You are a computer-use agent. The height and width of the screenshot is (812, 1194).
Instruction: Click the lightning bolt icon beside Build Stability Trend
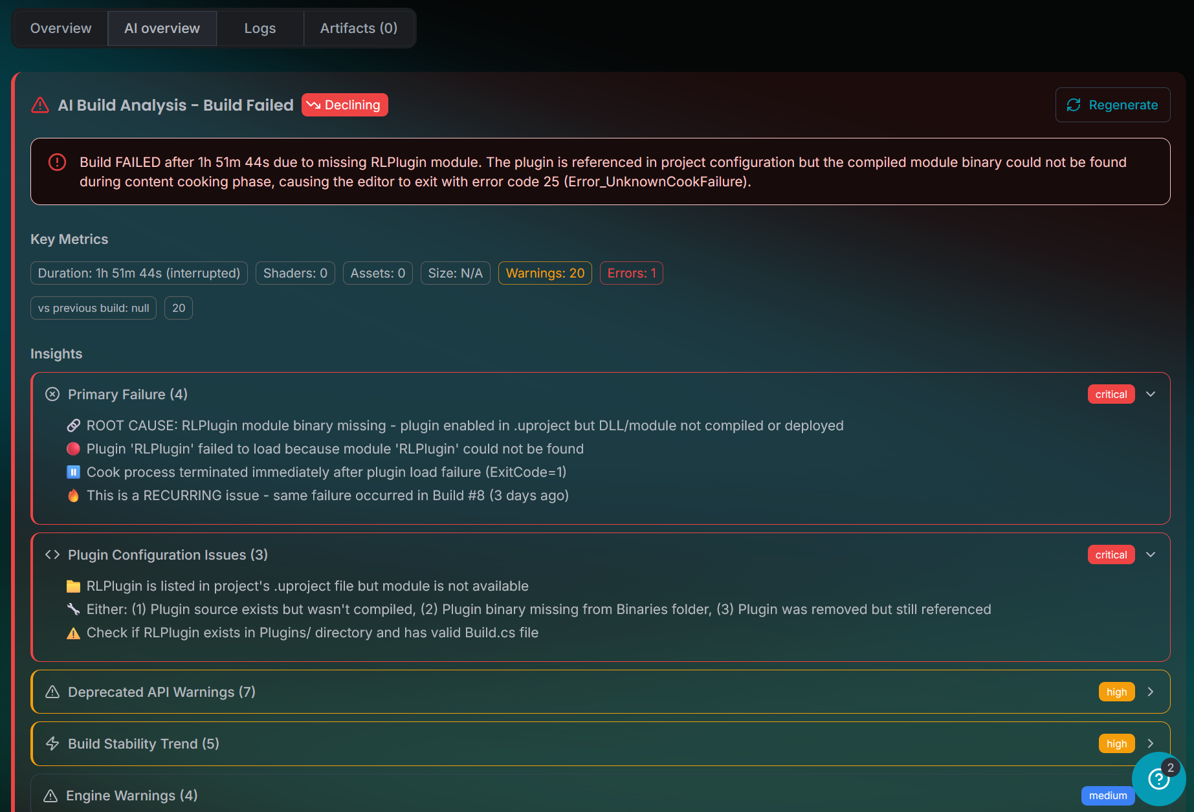pos(52,743)
